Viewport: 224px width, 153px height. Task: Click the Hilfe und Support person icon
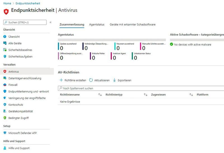coord(5,148)
